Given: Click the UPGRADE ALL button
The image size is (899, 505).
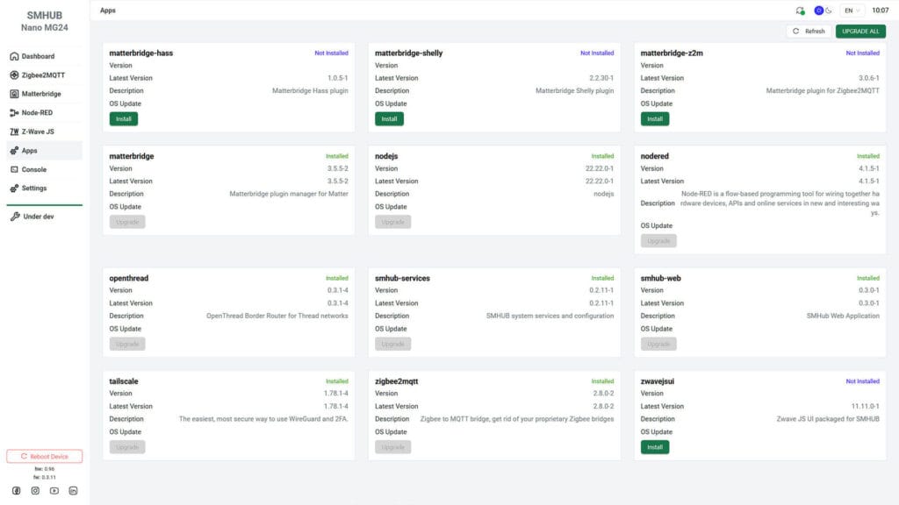Looking at the screenshot, I should (x=859, y=31).
